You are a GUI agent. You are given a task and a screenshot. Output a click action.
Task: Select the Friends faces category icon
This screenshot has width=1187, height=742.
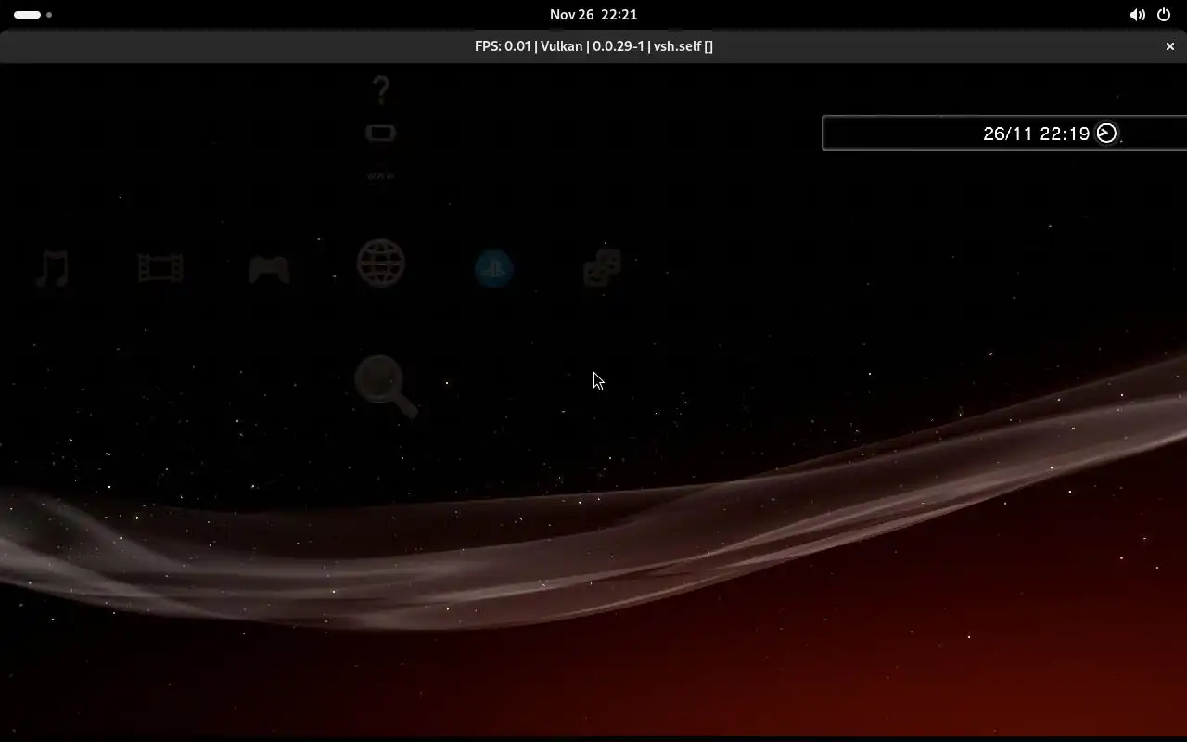(x=602, y=268)
